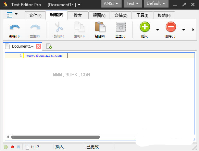The width and height of the screenshot is (199, 151).
Task: Click the red Delete (删除) minus icon
Action: (x=171, y=27)
